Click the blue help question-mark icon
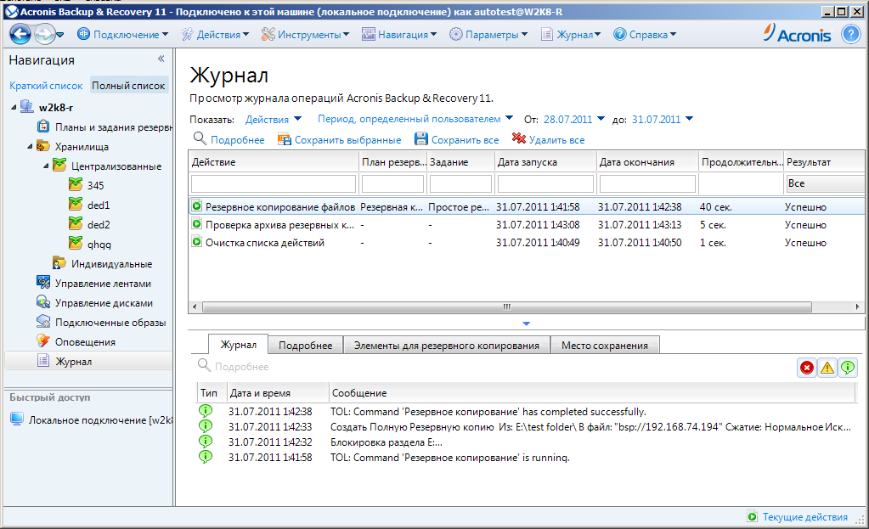 (x=850, y=34)
